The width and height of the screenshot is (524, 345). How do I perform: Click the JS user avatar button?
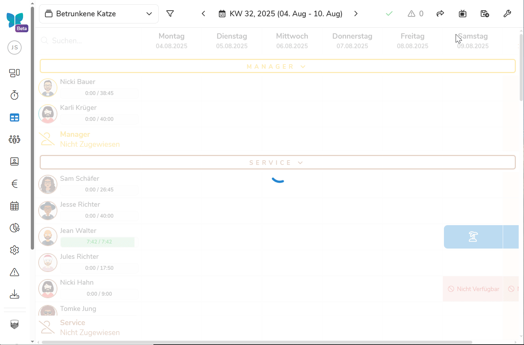[x=15, y=48]
